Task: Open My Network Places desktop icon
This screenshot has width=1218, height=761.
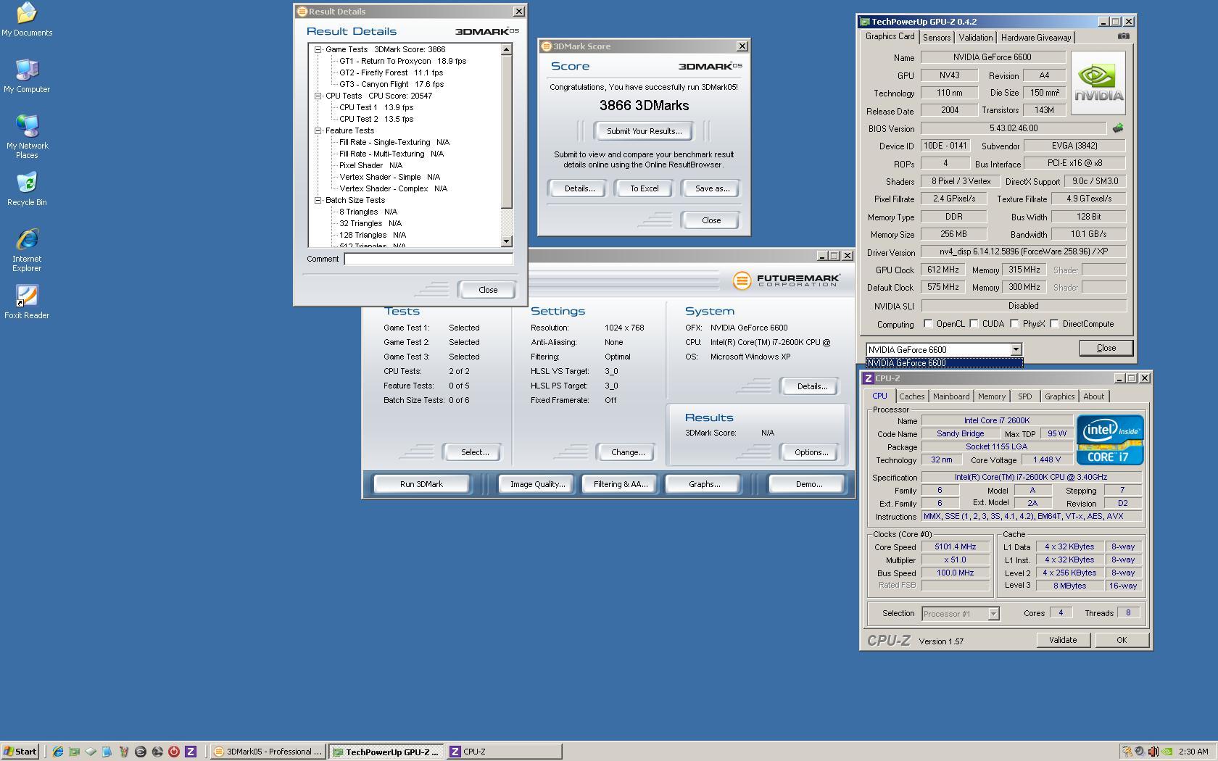Action: [27, 136]
